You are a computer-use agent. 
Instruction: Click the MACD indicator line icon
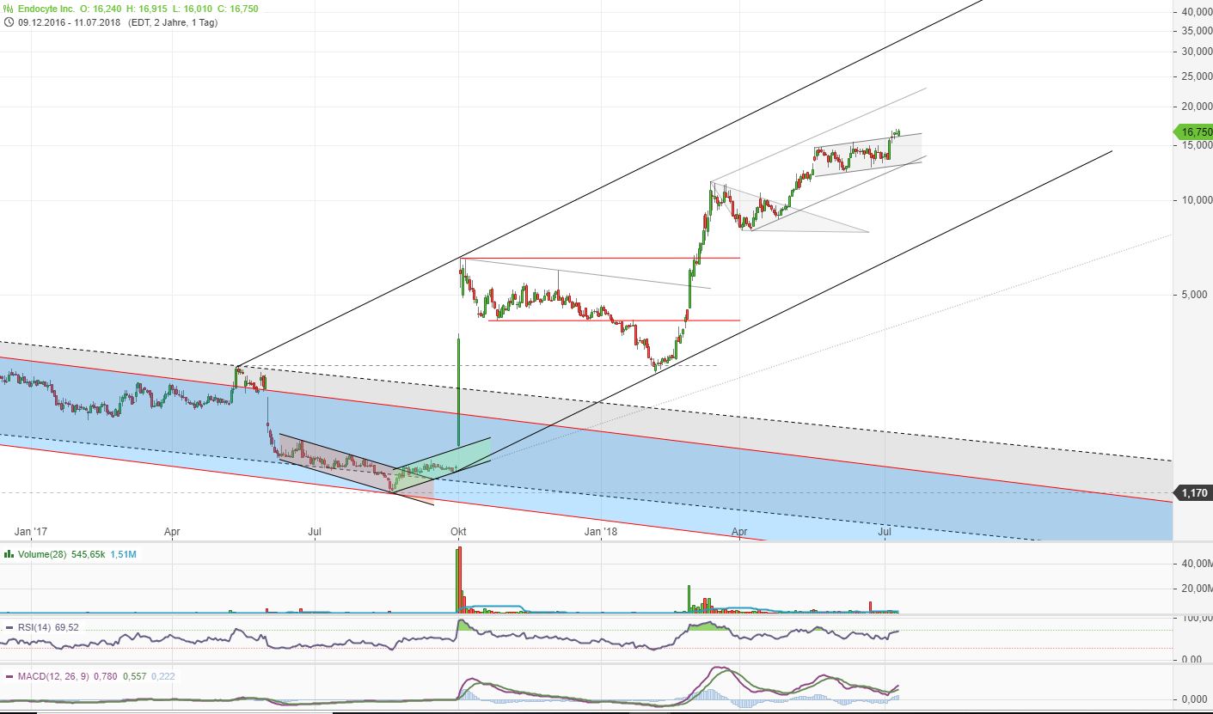[x=9, y=677]
